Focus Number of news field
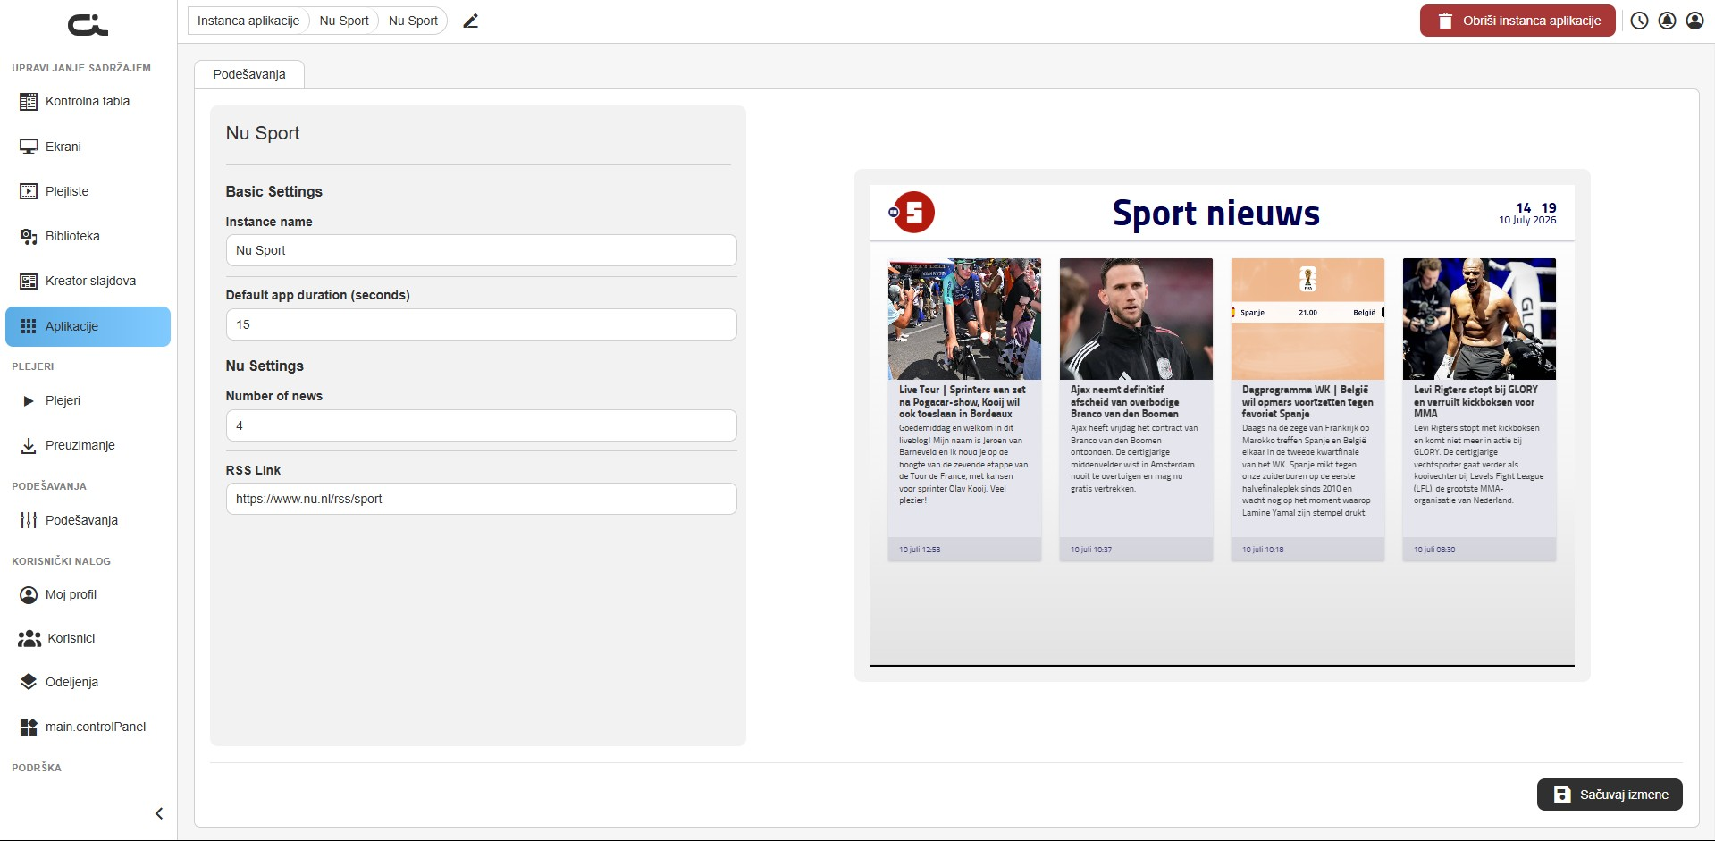 (481, 425)
